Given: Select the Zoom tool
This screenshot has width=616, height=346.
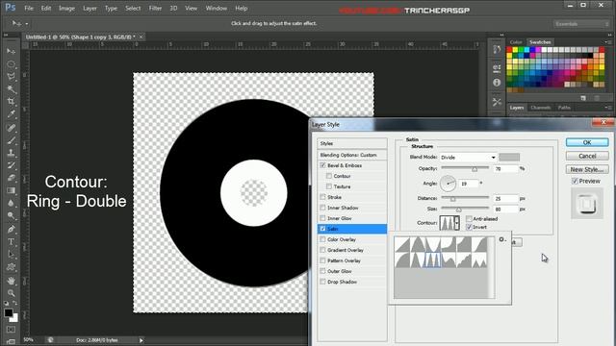Looking at the screenshot, I should [x=11, y=293].
